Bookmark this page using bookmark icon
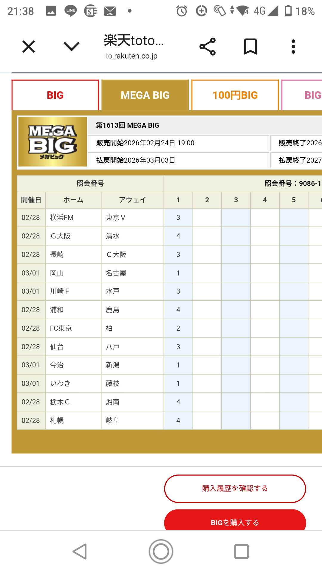This screenshot has height=573, width=322. (x=250, y=47)
